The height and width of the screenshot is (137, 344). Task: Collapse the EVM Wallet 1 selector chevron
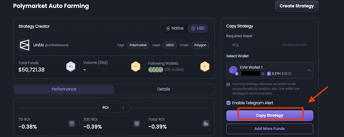pyautogui.click(x=309, y=70)
